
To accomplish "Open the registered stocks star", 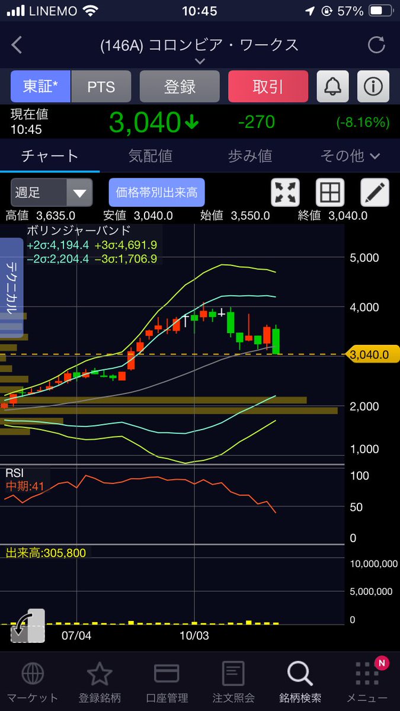I will [x=100, y=674].
